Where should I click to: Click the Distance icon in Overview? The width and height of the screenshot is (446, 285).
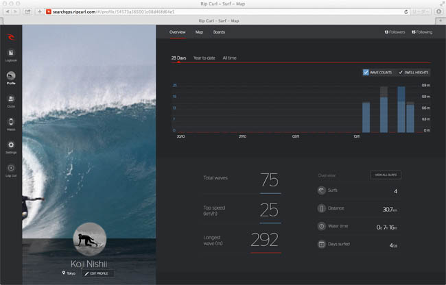(321, 208)
